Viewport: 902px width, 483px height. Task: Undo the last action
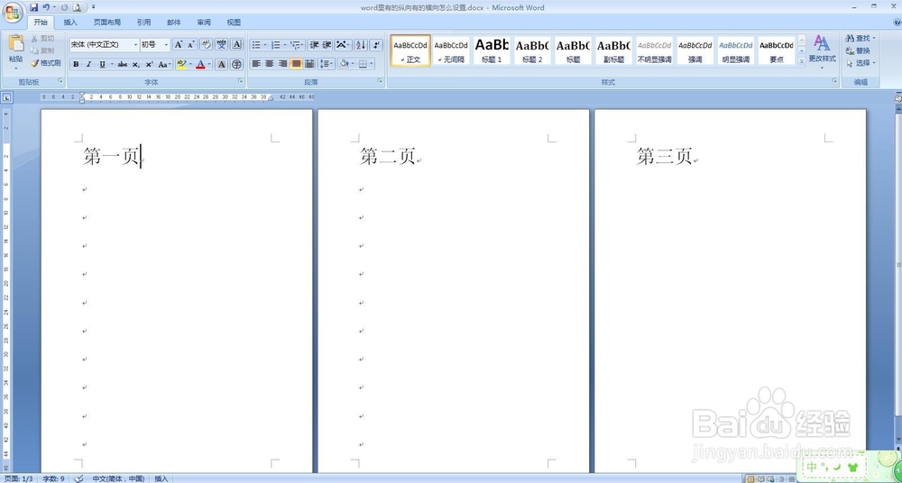click(x=47, y=7)
